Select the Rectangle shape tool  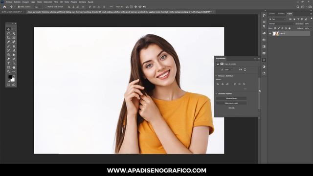click(8, 67)
